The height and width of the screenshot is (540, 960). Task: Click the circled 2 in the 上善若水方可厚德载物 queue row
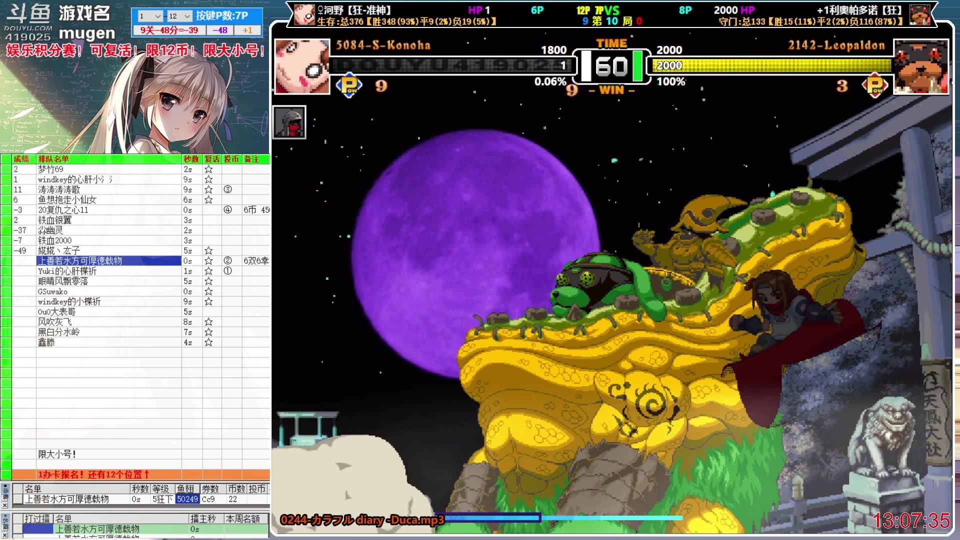(227, 261)
